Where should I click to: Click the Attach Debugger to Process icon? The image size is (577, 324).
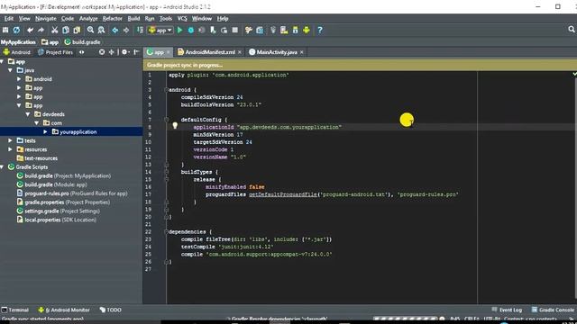pyautogui.click(x=213, y=30)
